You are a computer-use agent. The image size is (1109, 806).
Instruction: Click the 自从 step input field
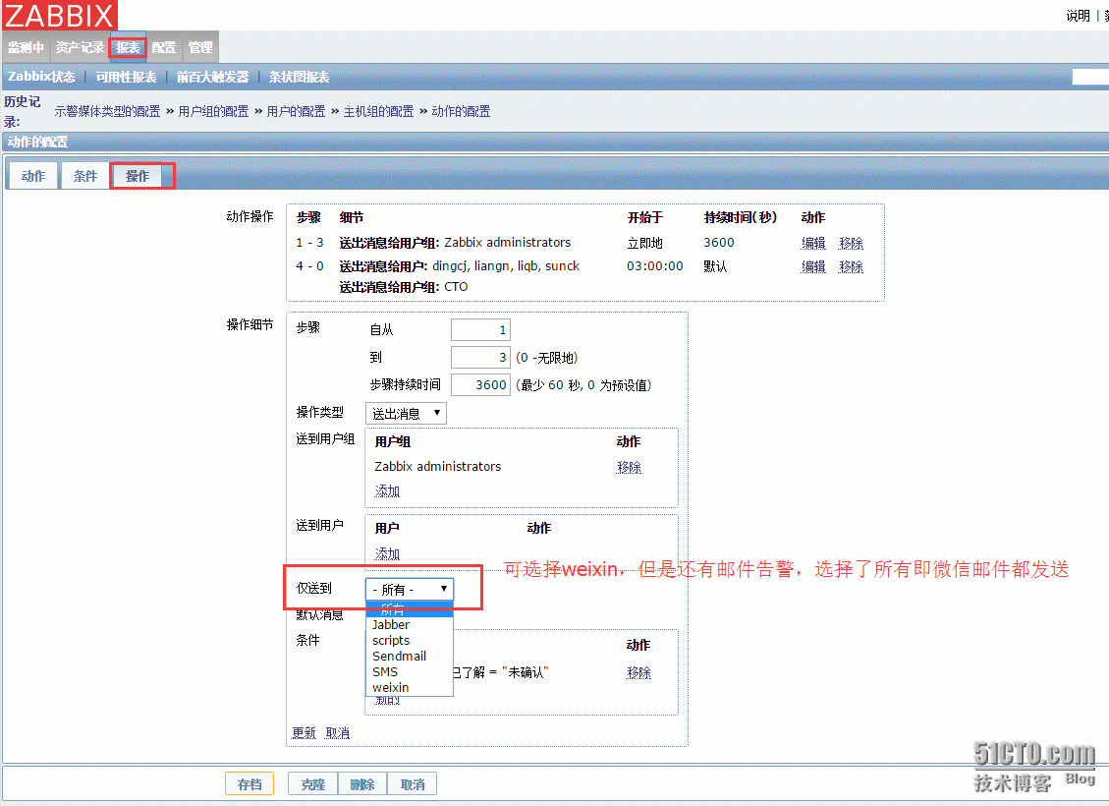click(x=480, y=329)
